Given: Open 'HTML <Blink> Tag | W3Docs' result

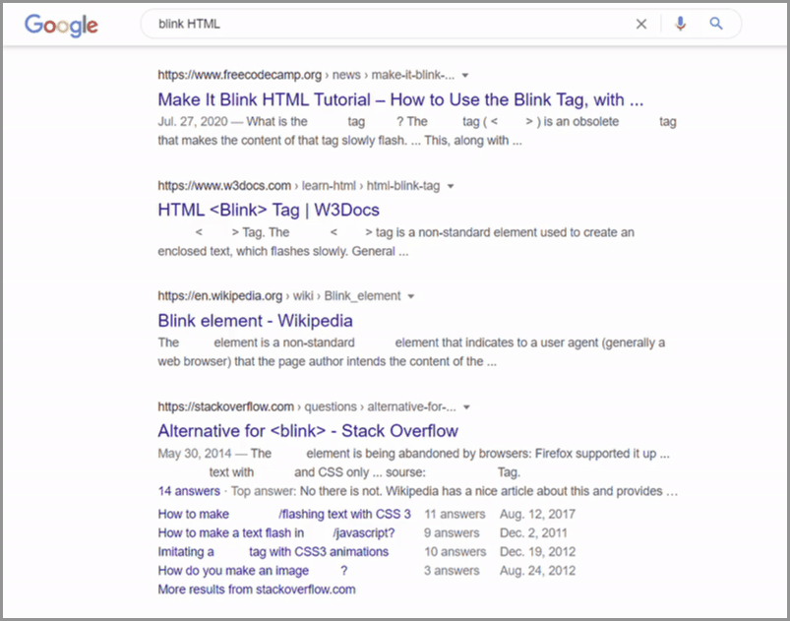Looking at the screenshot, I should (x=269, y=210).
